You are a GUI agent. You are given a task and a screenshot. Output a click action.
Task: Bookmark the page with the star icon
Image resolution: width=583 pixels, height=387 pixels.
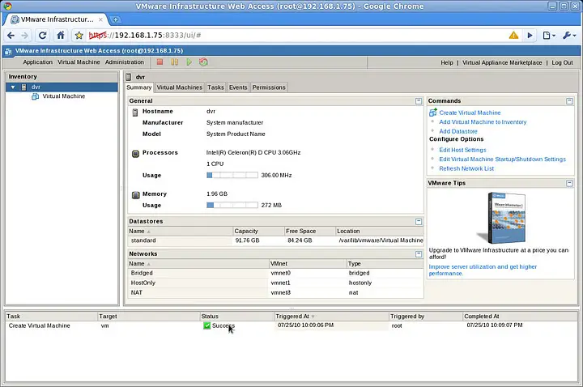[x=79, y=36]
